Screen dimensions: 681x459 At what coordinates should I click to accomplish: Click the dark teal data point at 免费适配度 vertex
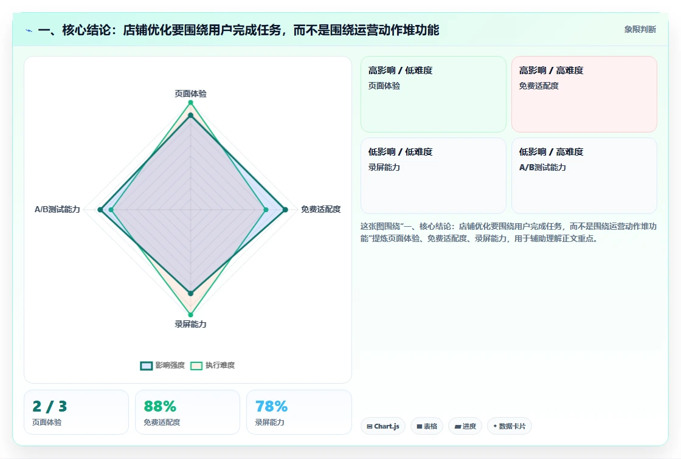[285, 210]
